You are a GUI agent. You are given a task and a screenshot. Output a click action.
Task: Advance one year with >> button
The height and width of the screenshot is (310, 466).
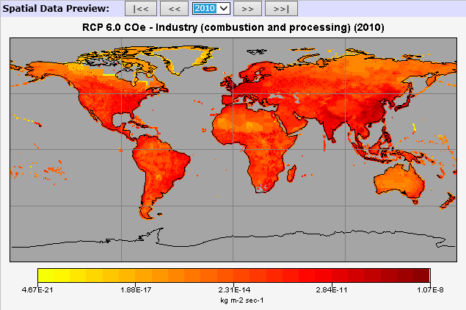pos(247,9)
